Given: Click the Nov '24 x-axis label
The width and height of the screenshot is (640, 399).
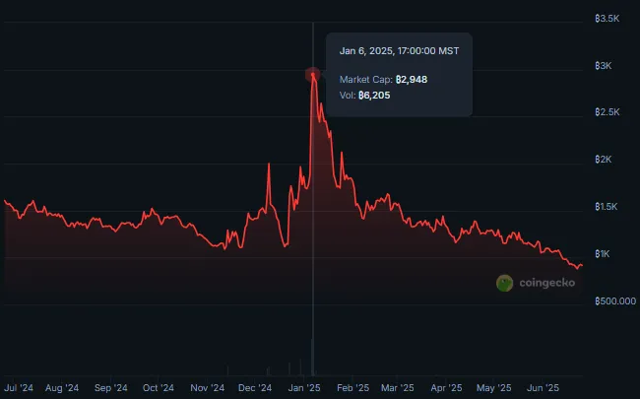Looking at the screenshot, I should (208, 387).
